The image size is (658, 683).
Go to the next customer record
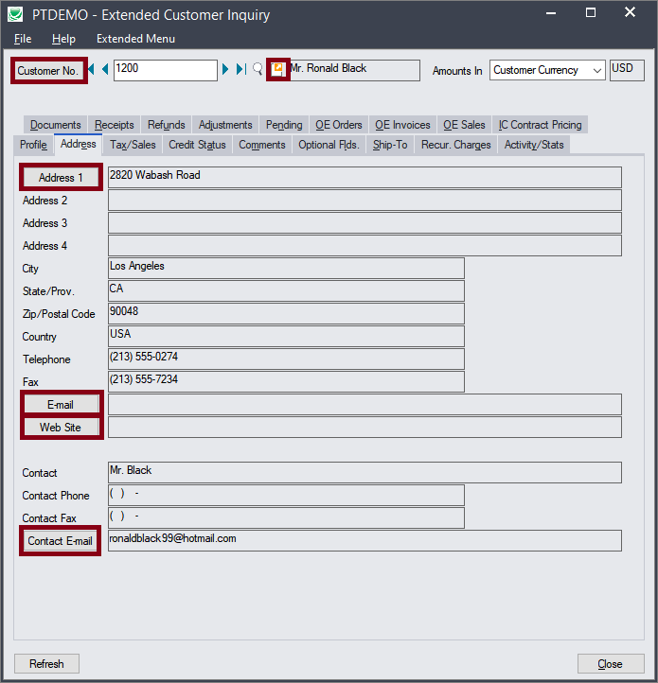tap(226, 70)
